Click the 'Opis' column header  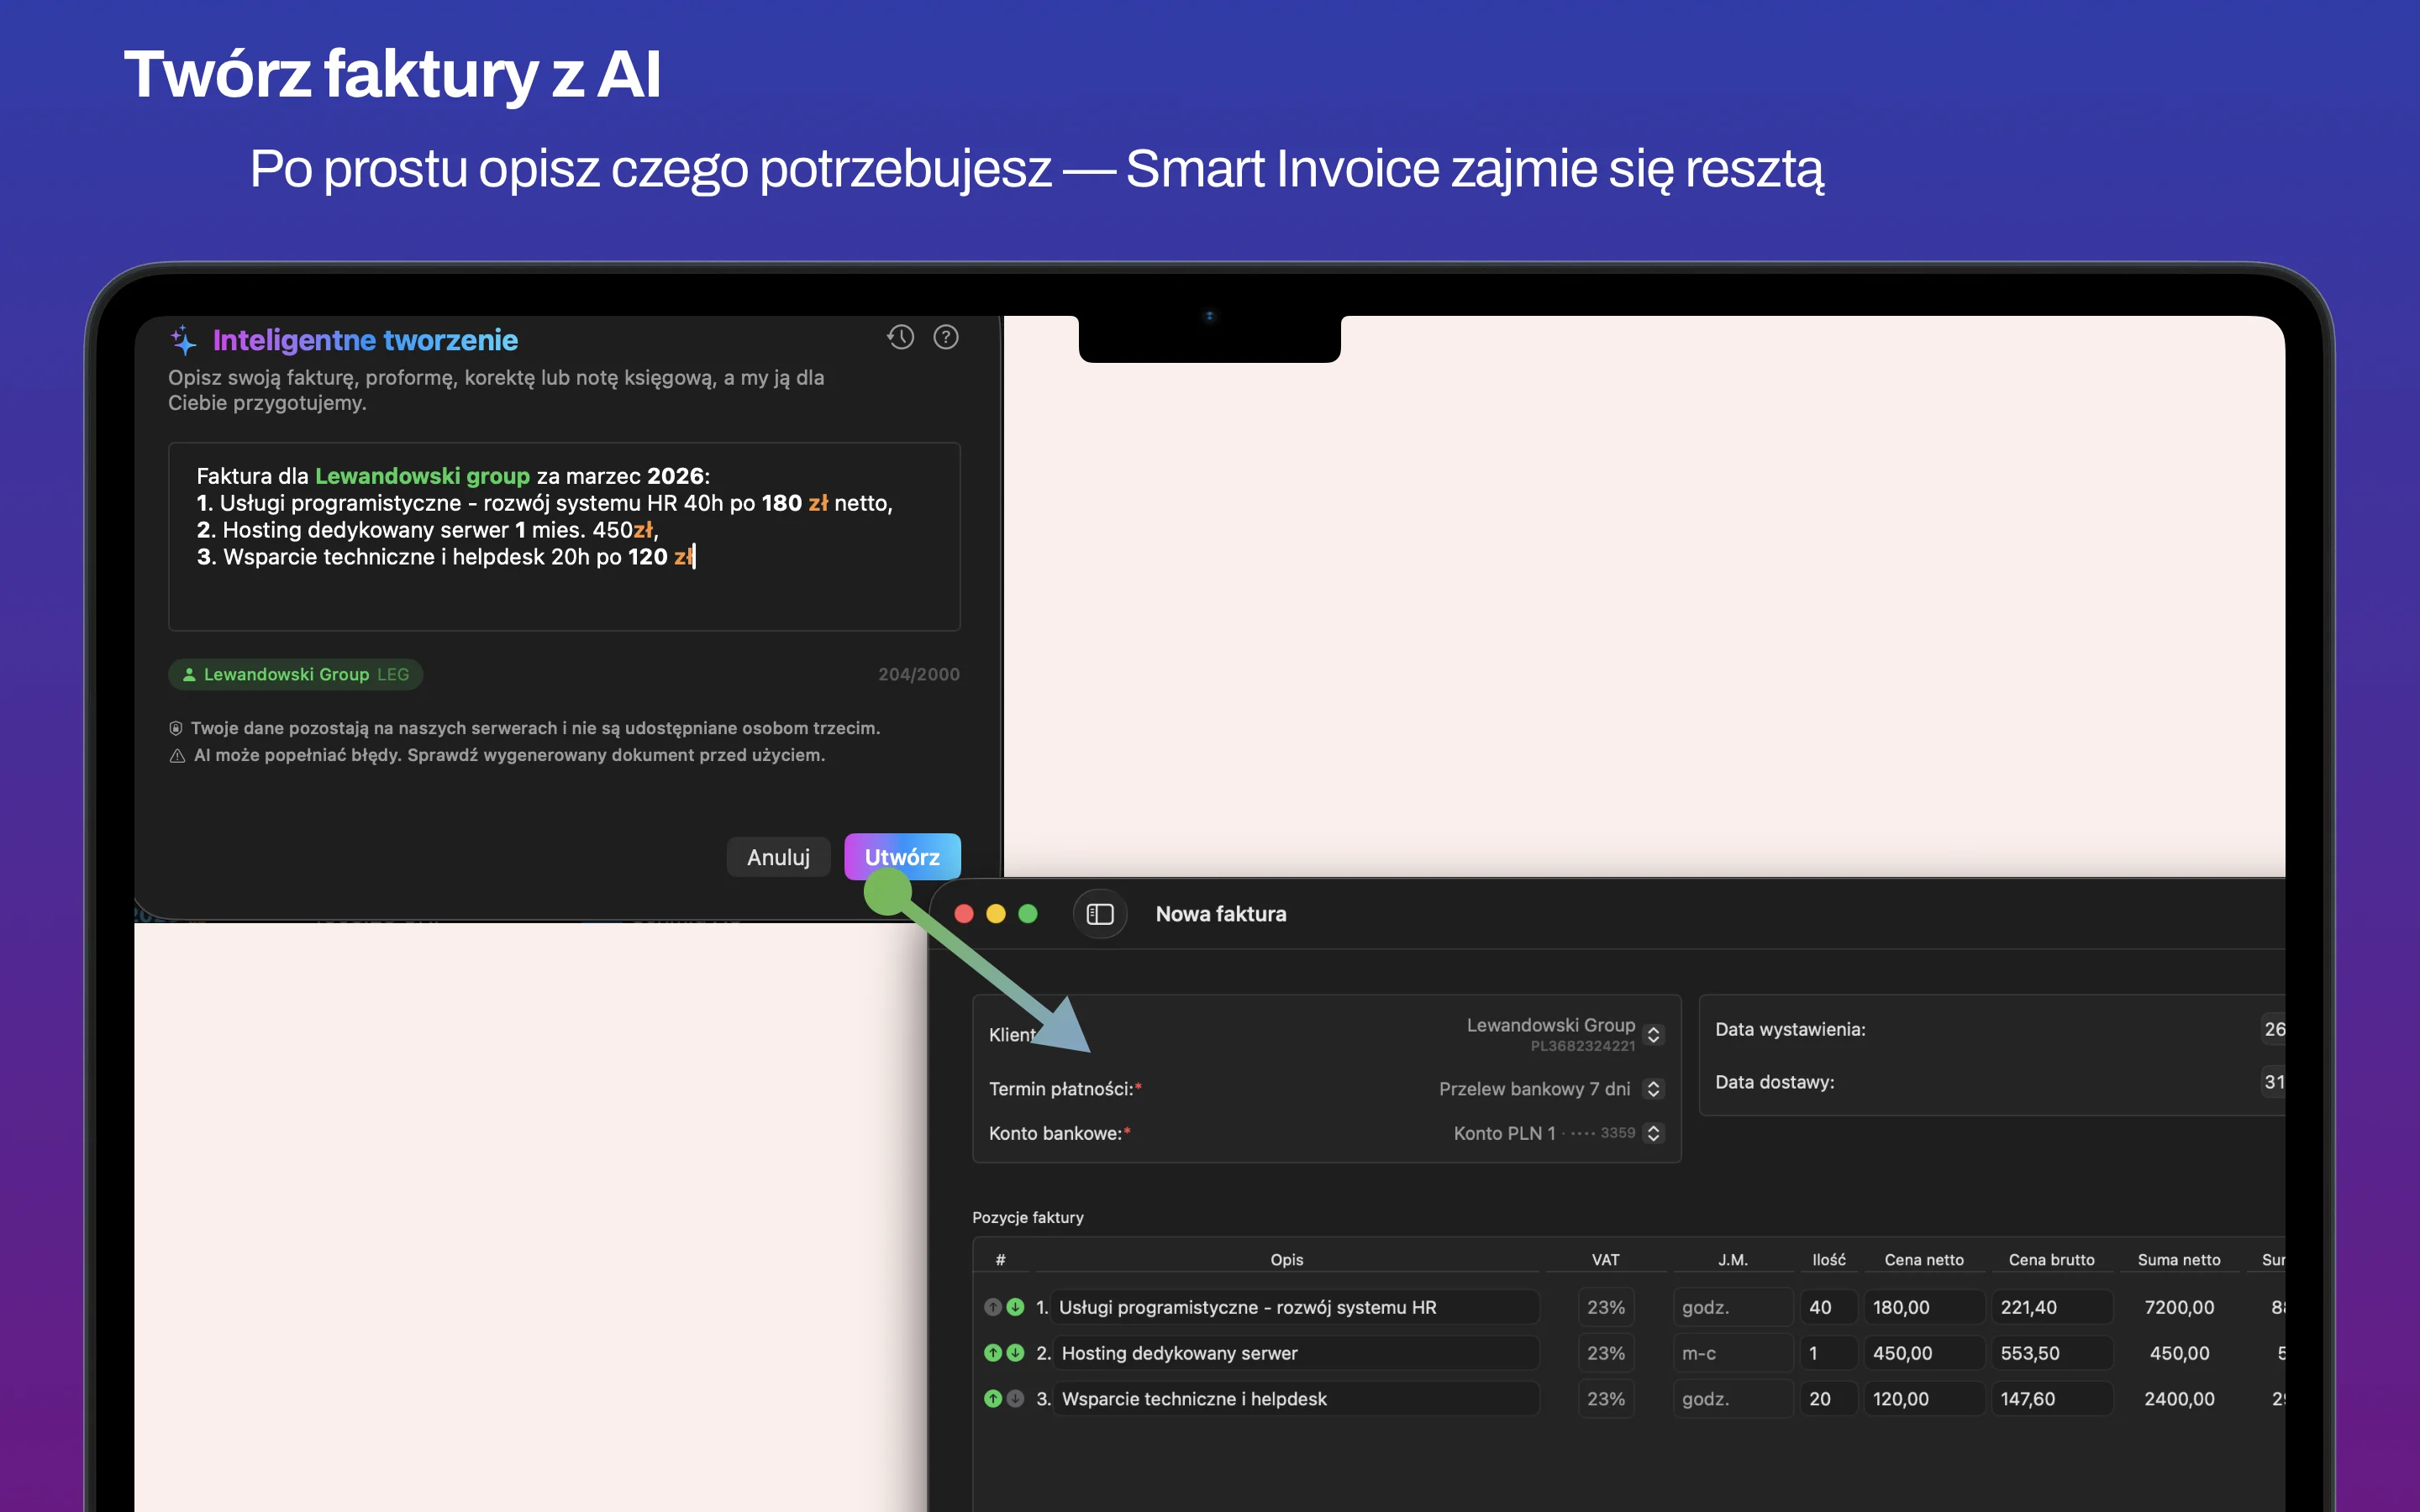[x=1287, y=1260]
